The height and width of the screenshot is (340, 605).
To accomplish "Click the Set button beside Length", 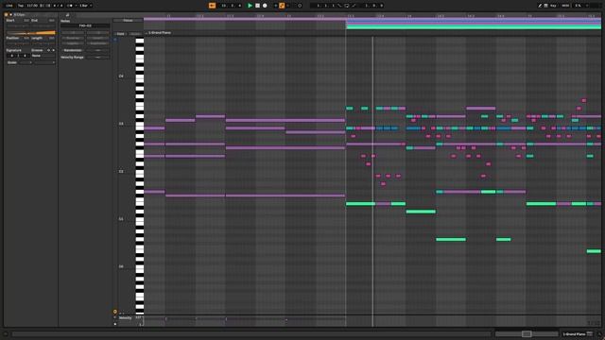I will 52,38.
